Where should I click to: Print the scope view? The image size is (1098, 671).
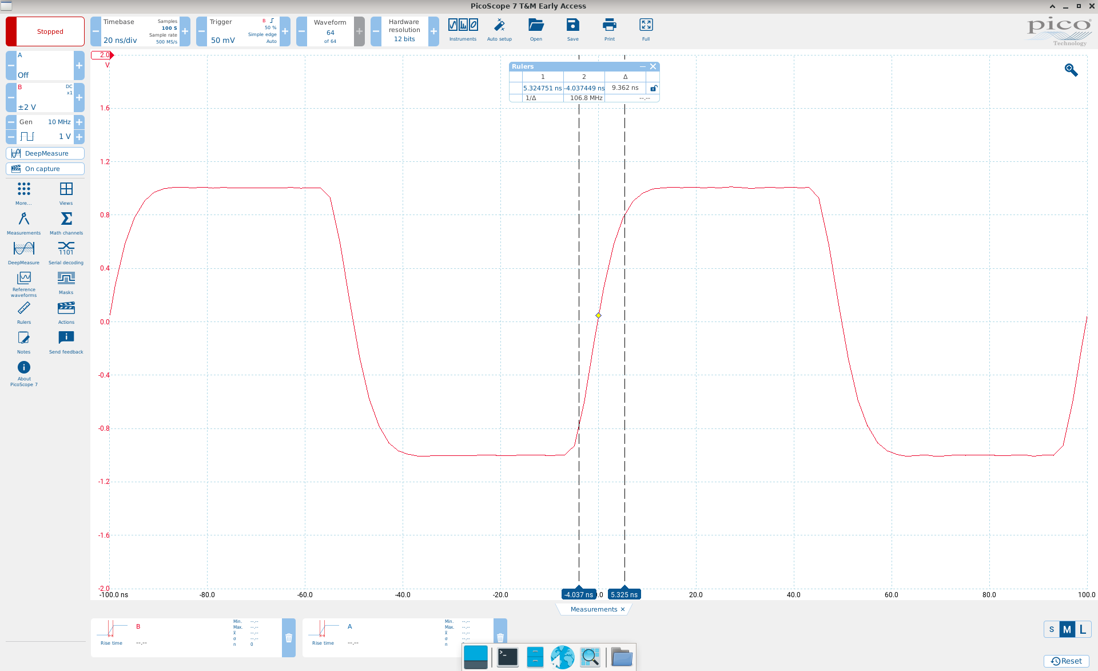pos(610,30)
